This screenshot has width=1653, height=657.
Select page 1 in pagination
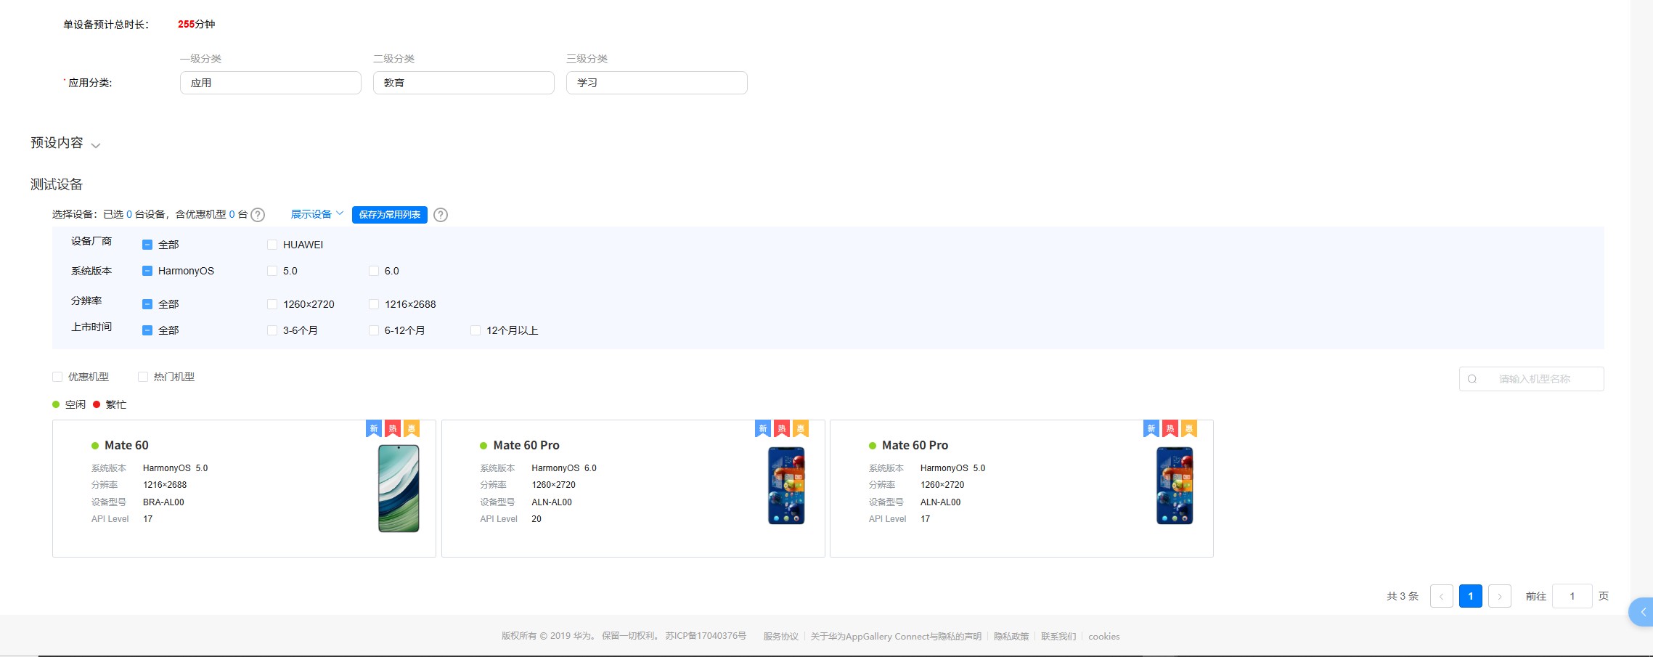click(x=1470, y=596)
